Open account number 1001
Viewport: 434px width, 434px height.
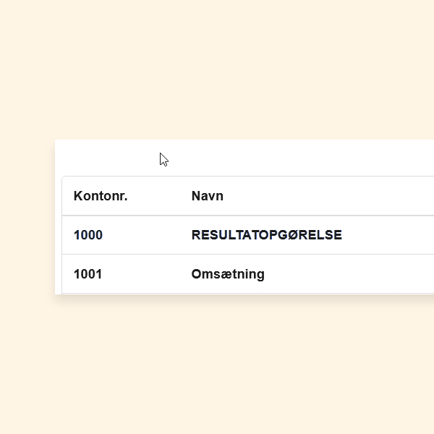pos(88,274)
